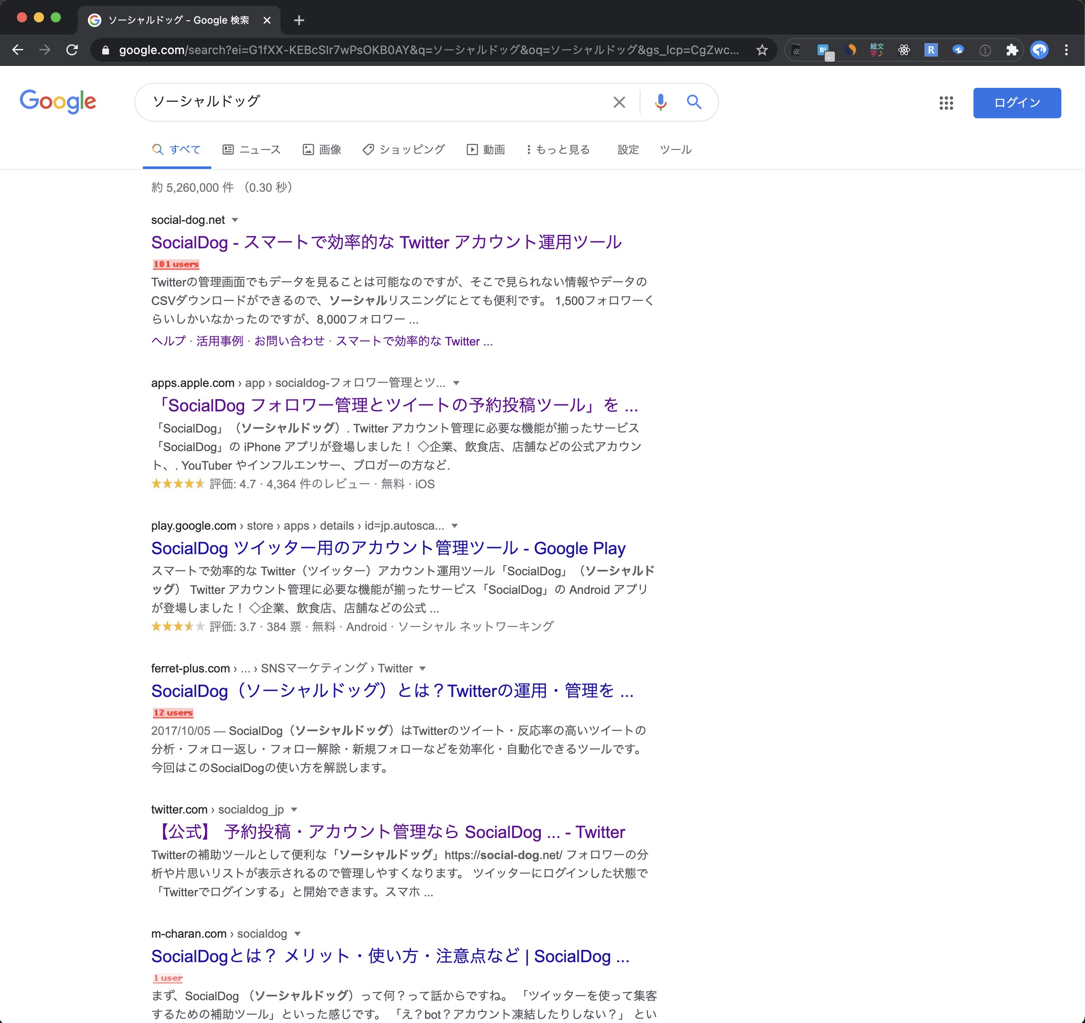Click the 12 users bookmark badge
Screen dimensions: 1085x1023
[x=173, y=713]
